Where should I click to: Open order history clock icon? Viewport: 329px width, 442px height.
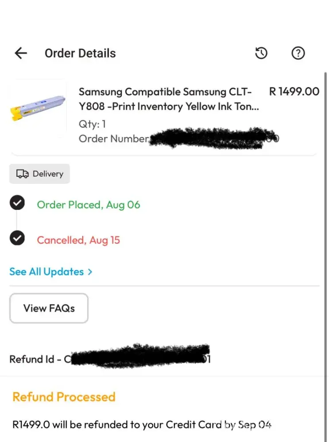tap(261, 53)
